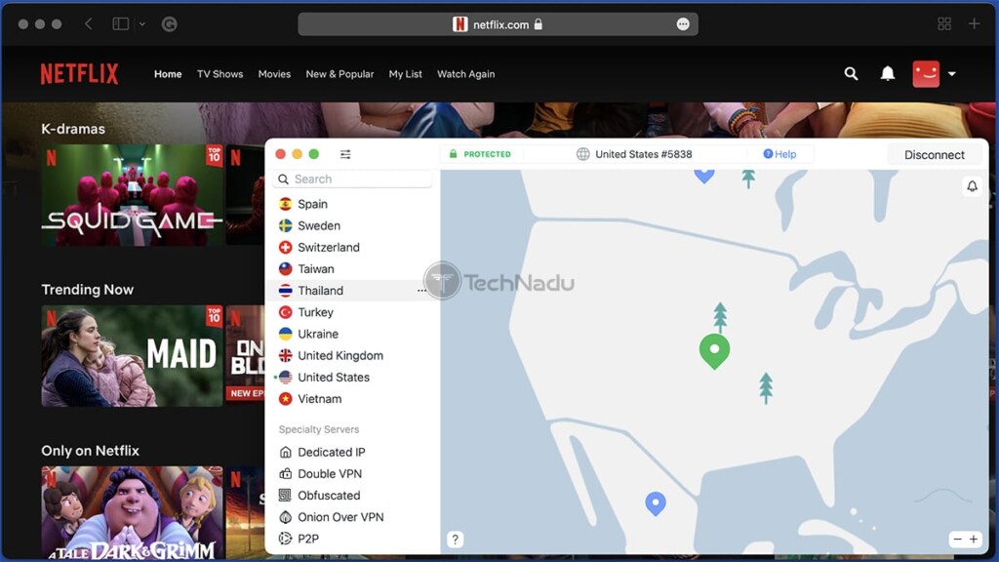Select Thailand in the VPN country list
Viewport: 999px width, 562px height.
[x=352, y=291]
